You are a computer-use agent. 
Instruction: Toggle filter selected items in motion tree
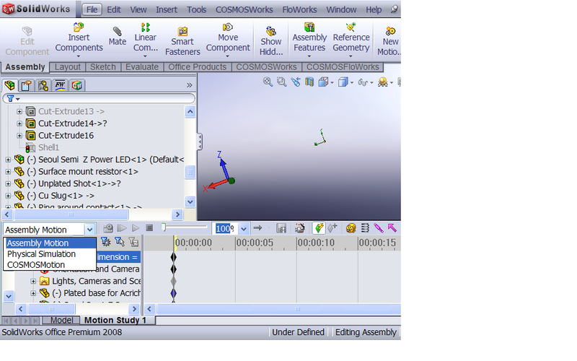tap(119, 242)
